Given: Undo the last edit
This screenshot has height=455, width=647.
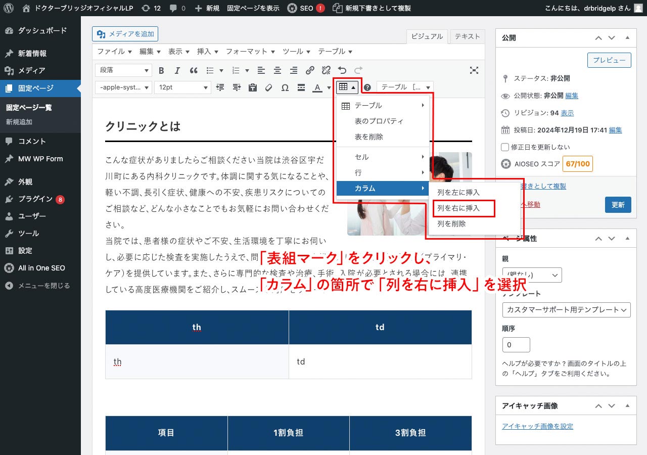Looking at the screenshot, I should point(342,71).
